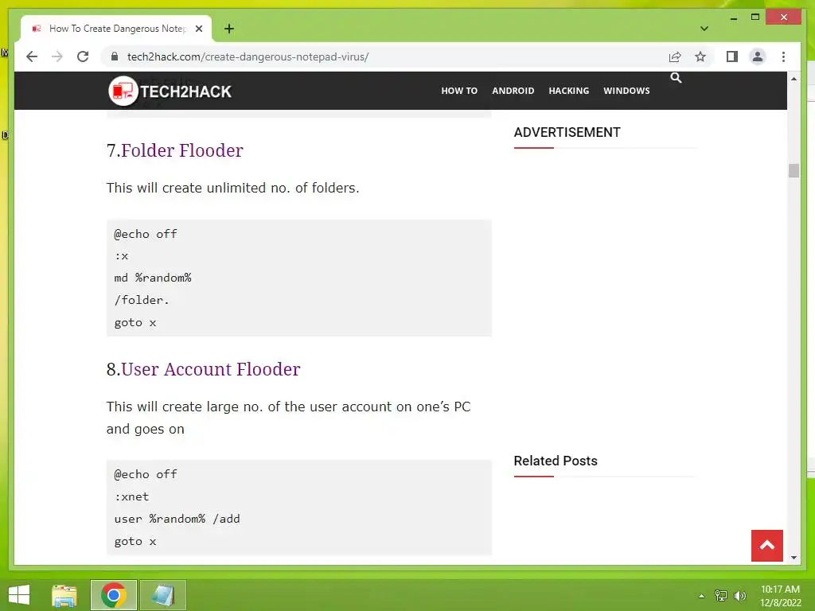The height and width of the screenshot is (611, 815).
Task: Click the back-to-top red arrow button
Action: tap(766, 546)
